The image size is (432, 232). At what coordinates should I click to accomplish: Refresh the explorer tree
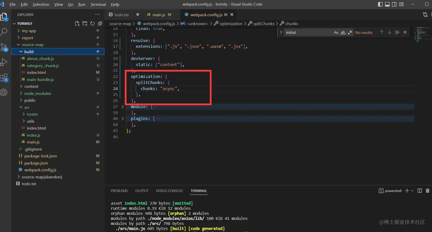tap(92, 23)
